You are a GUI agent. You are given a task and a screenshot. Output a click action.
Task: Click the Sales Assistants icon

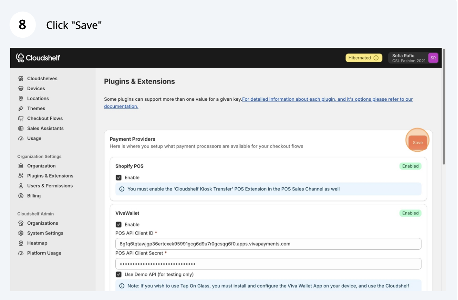(21, 129)
